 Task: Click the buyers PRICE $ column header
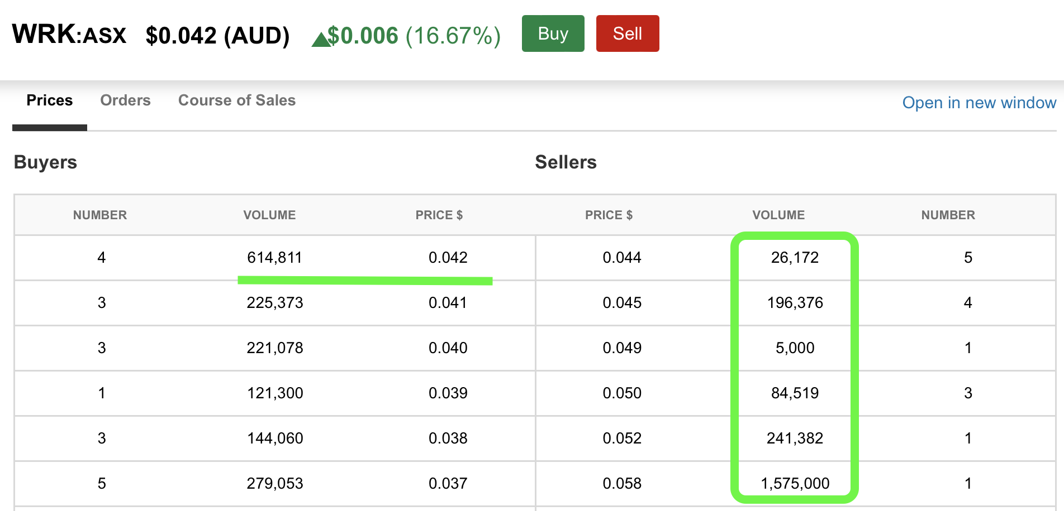click(x=439, y=215)
